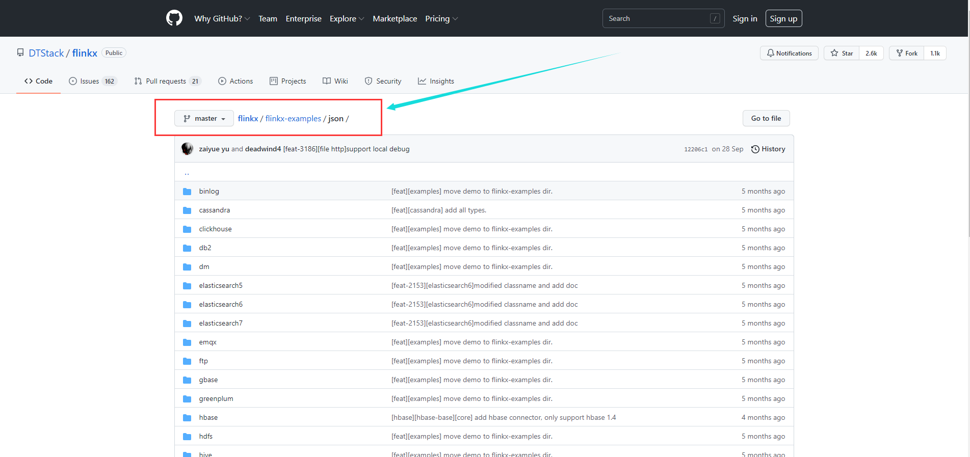Click the GitHub Octocat logo
This screenshot has width=970, height=457.
click(x=174, y=18)
